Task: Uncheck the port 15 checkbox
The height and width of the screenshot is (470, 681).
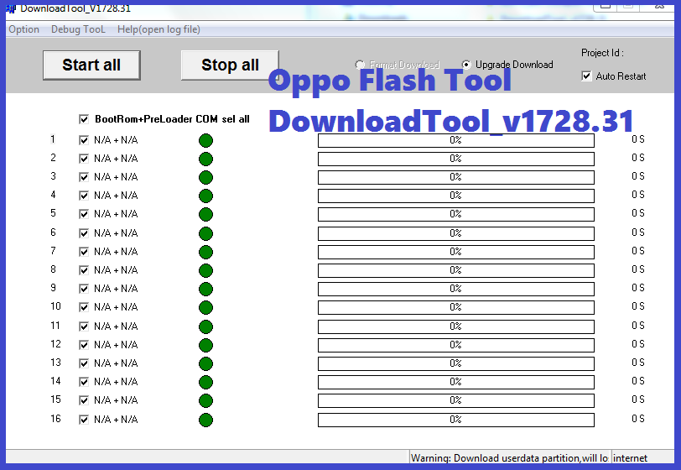Action: point(84,400)
